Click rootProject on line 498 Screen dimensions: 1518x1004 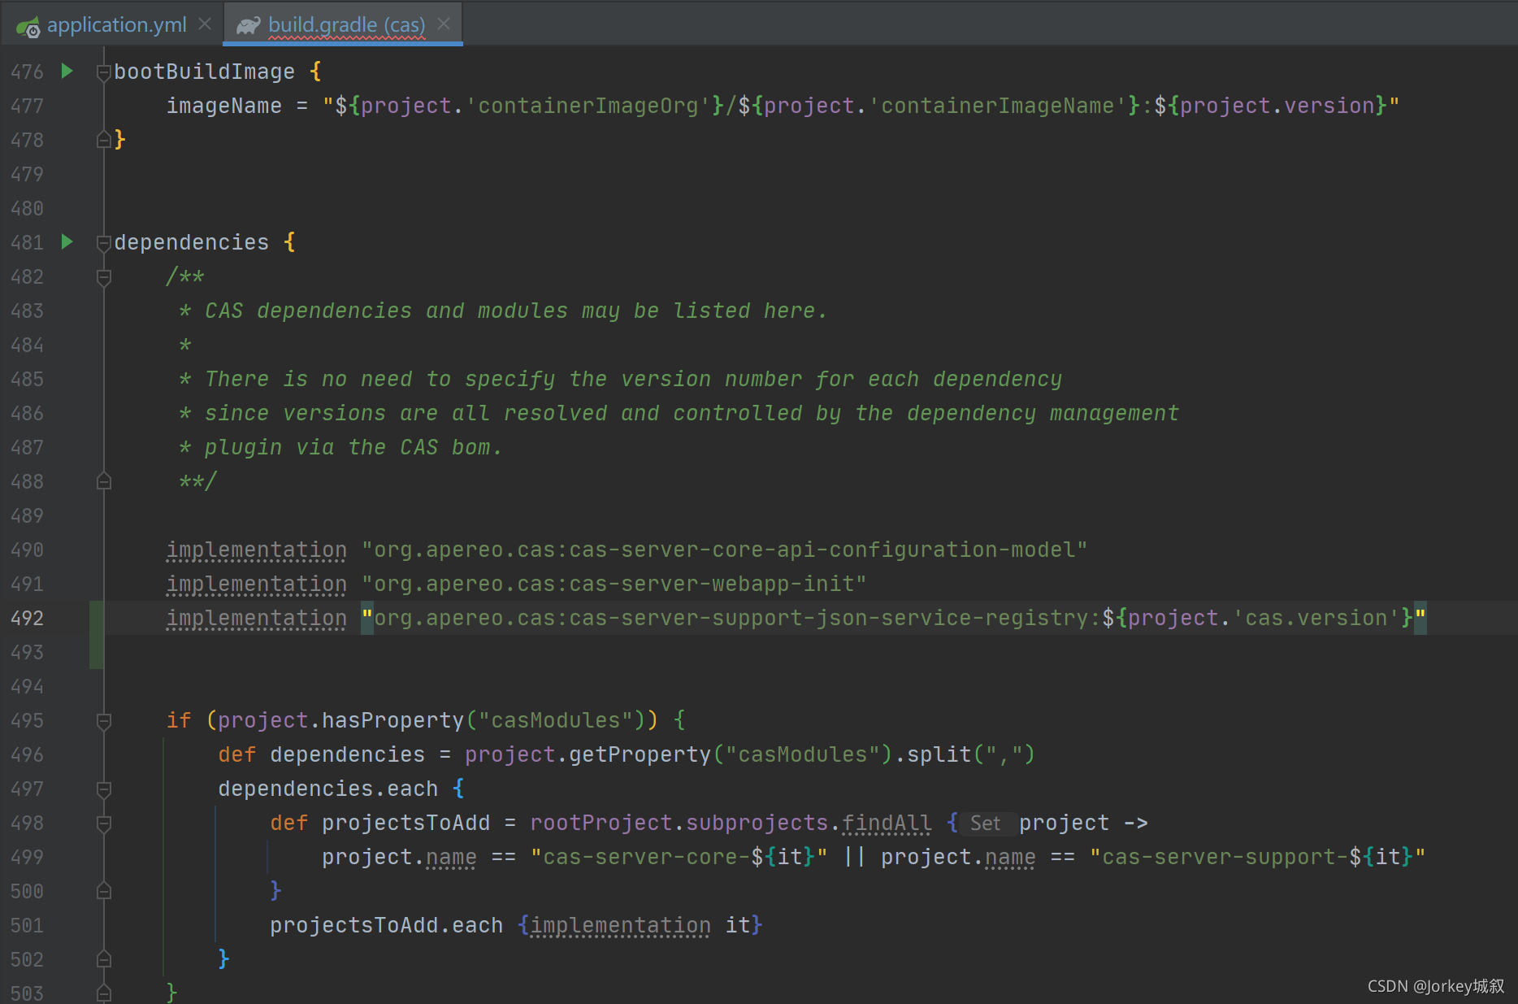601,824
